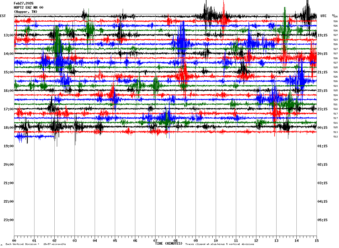
Task: Click the 00:15 UTC time label
Action: point(322,128)
